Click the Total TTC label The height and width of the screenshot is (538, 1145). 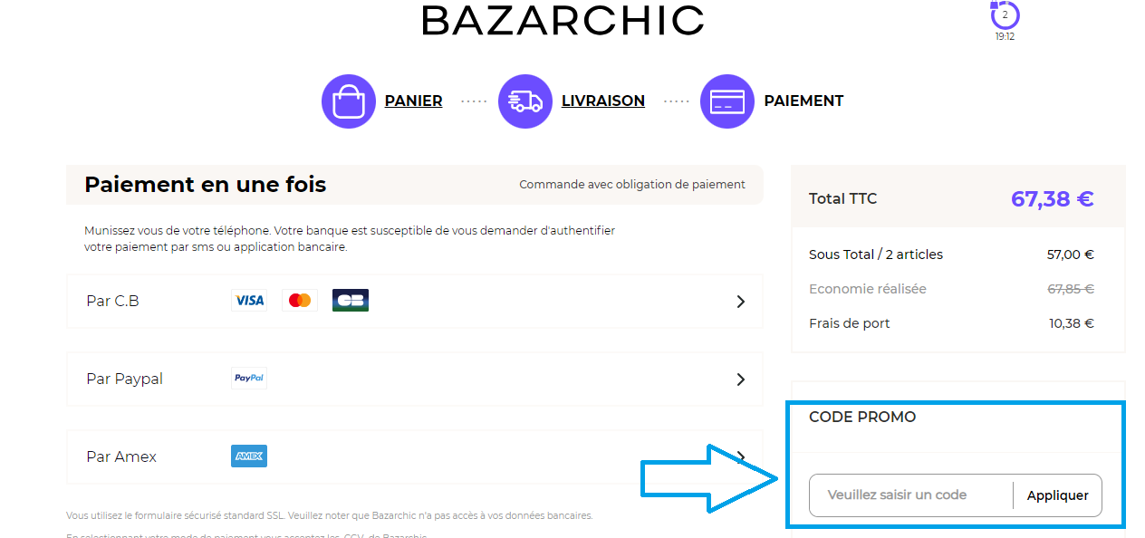pyautogui.click(x=842, y=199)
